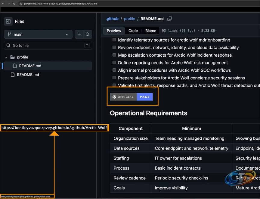Reload the page with refresh icon
The height and width of the screenshot is (199, 260).
[x=14, y=4]
